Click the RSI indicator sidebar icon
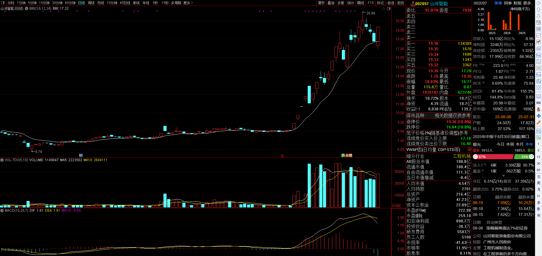 coord(538,103)
